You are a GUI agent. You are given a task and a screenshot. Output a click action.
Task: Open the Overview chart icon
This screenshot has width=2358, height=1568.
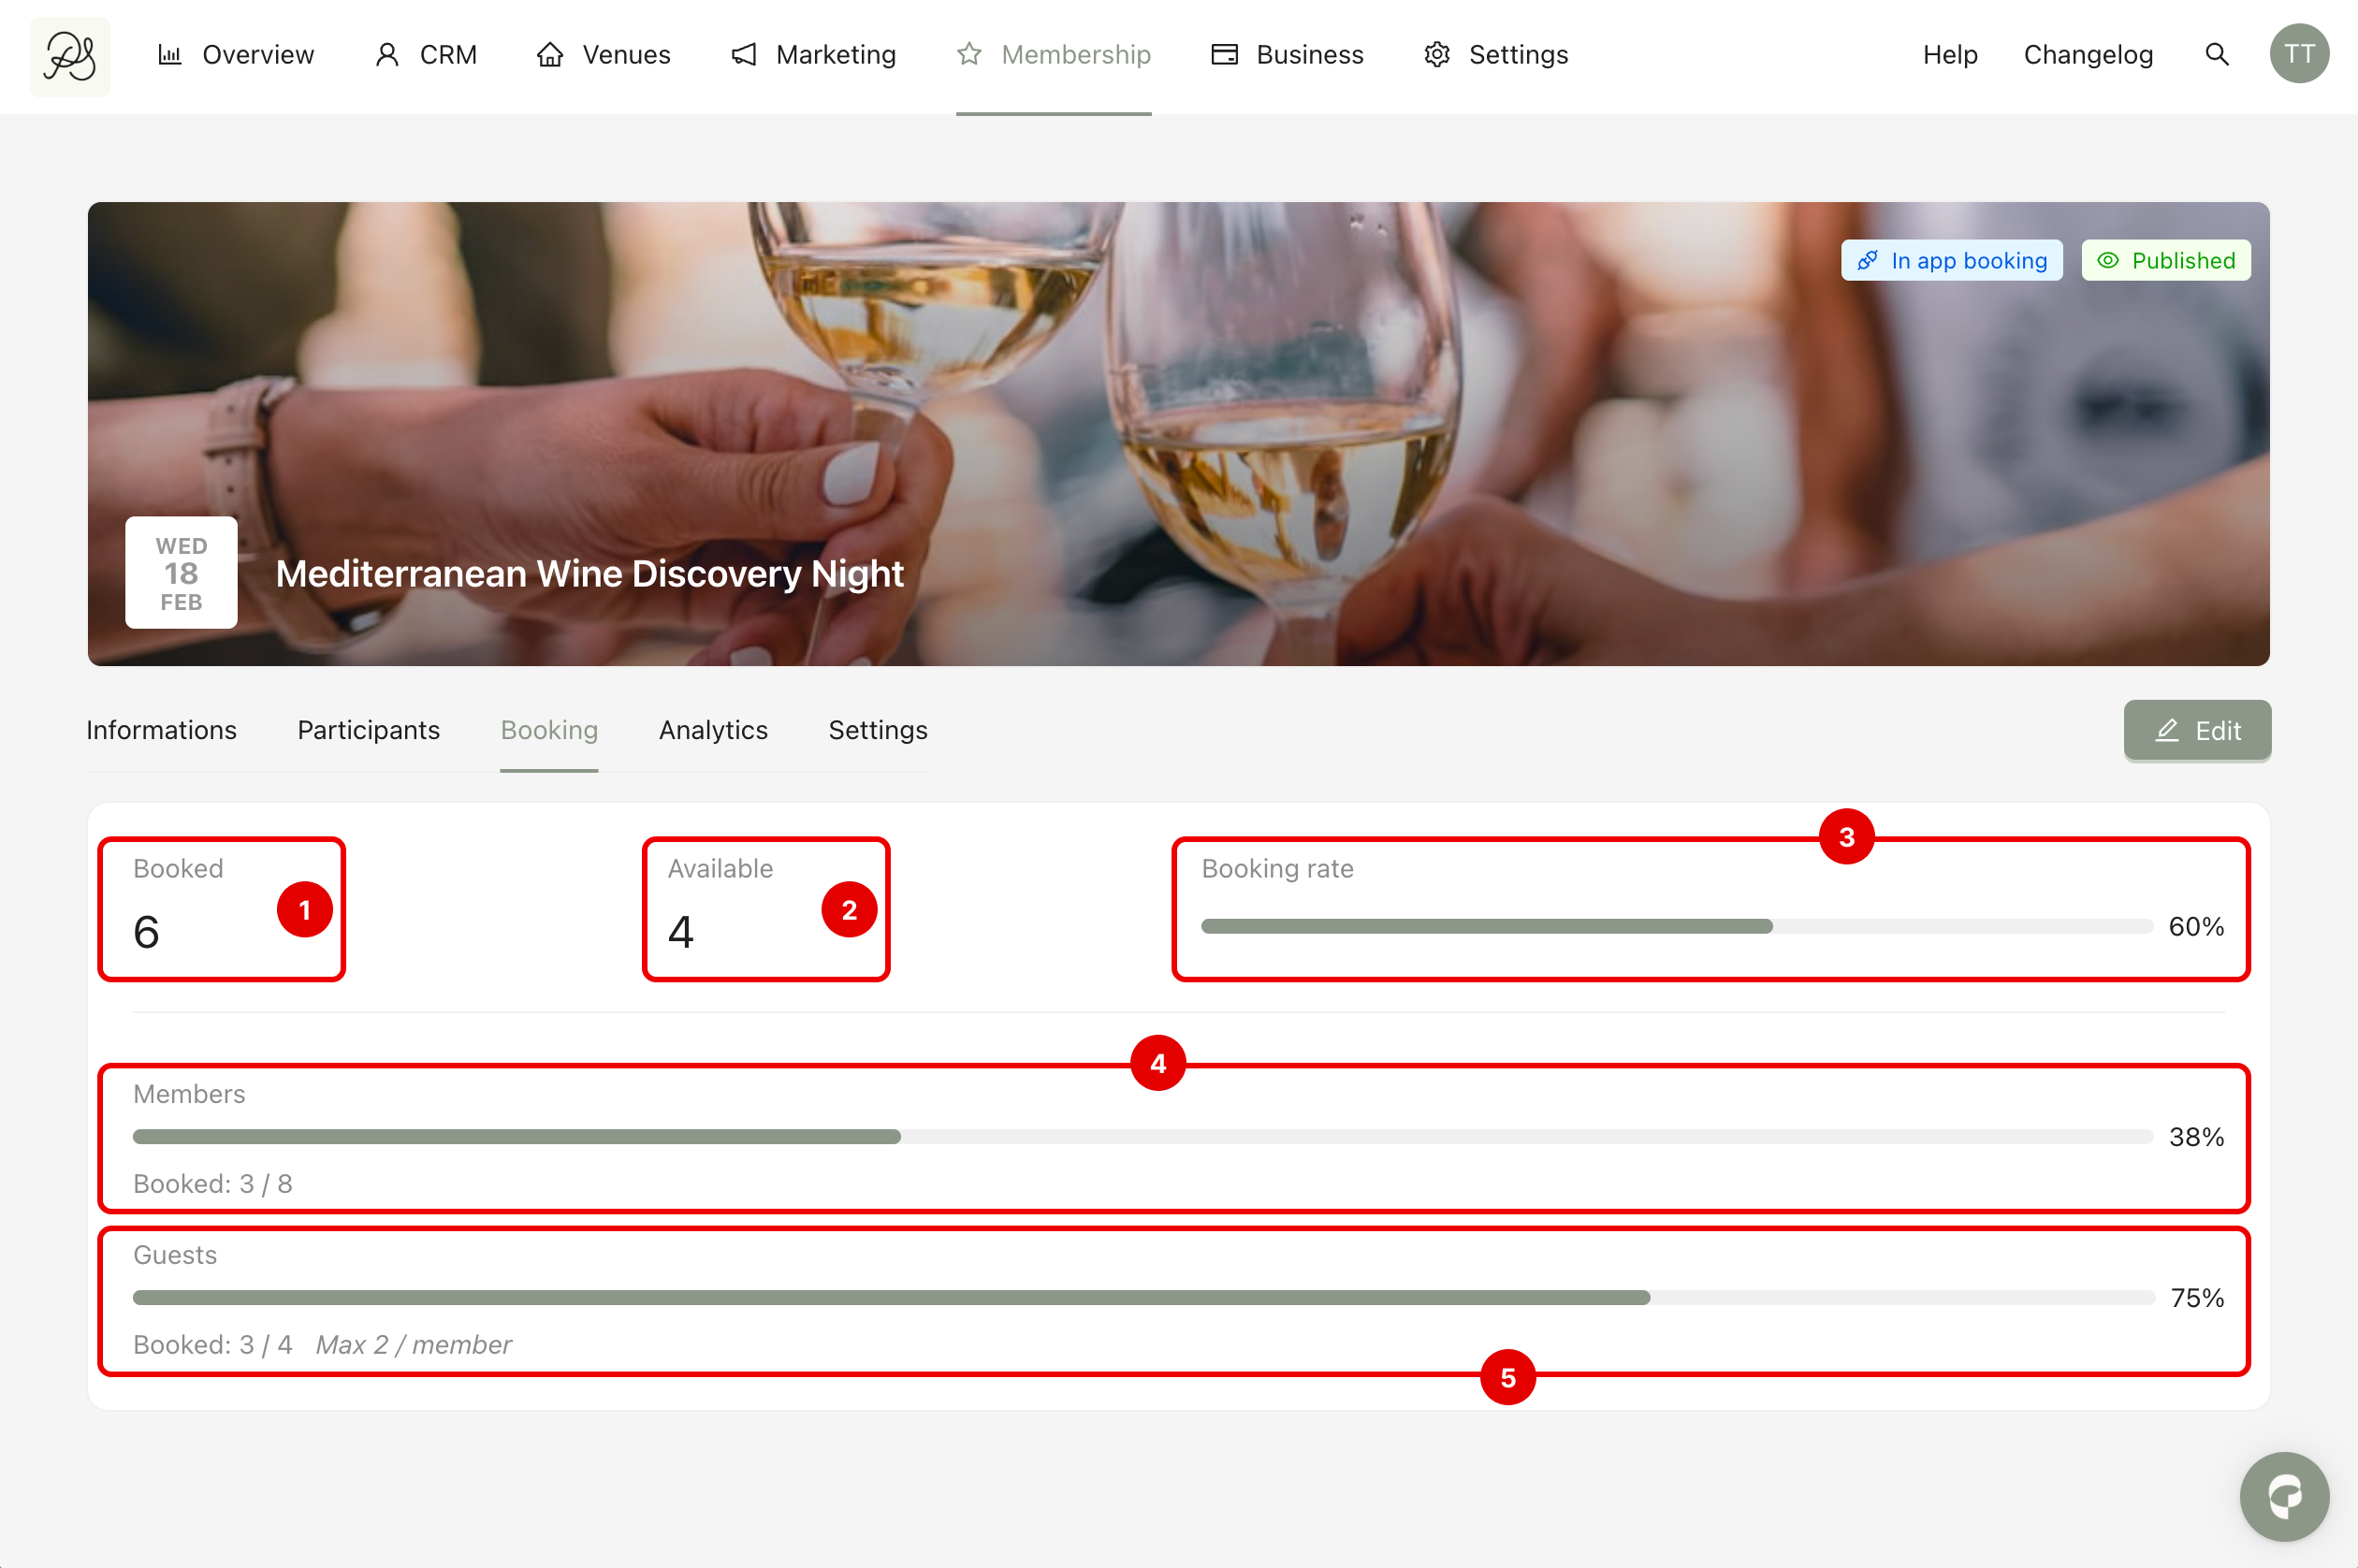170,55
